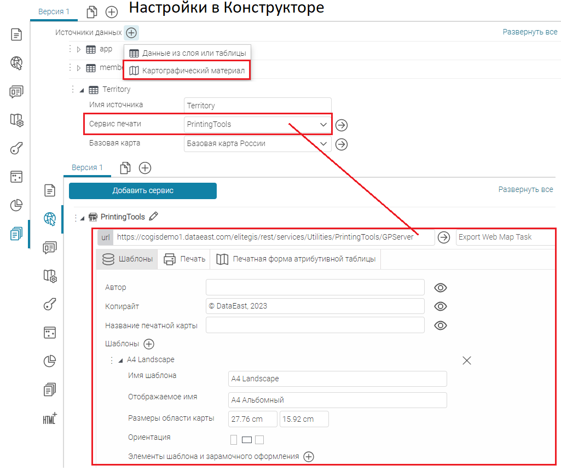Click the plus icon next to Шаблоны label
Image resolution: width=561 pixels, height=471 pixels.
(149, 344)
